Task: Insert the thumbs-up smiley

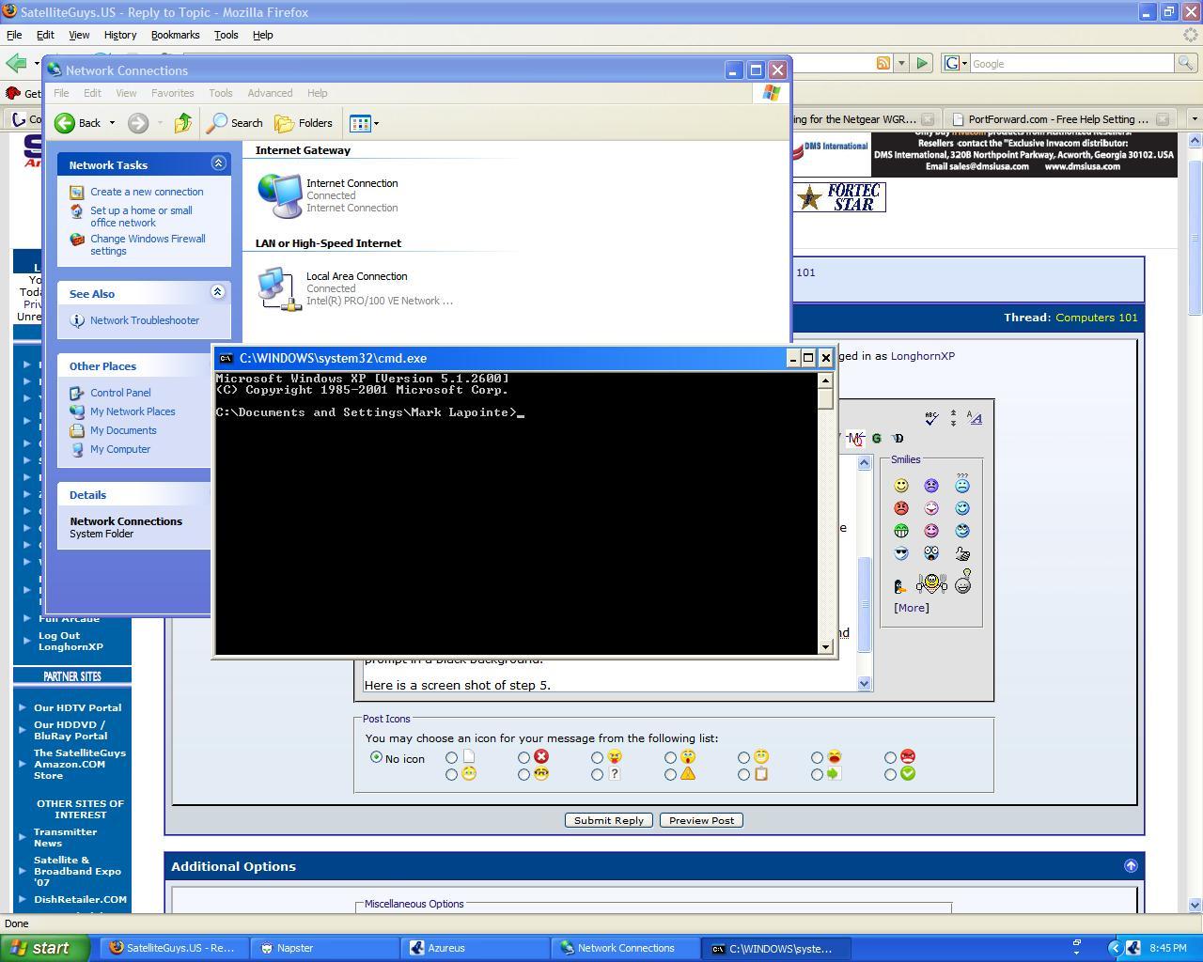Action: [x=962, y=553]
